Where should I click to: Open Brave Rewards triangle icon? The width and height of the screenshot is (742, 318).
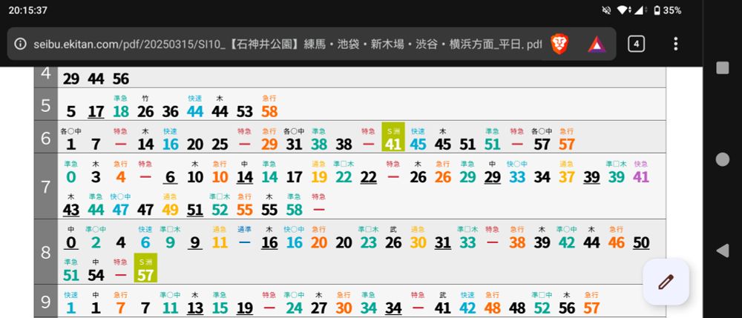(x=597, y=44)
